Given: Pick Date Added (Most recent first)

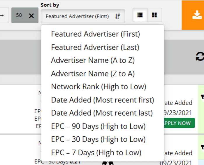Looking at the screenshot, I should pos(102,100).
